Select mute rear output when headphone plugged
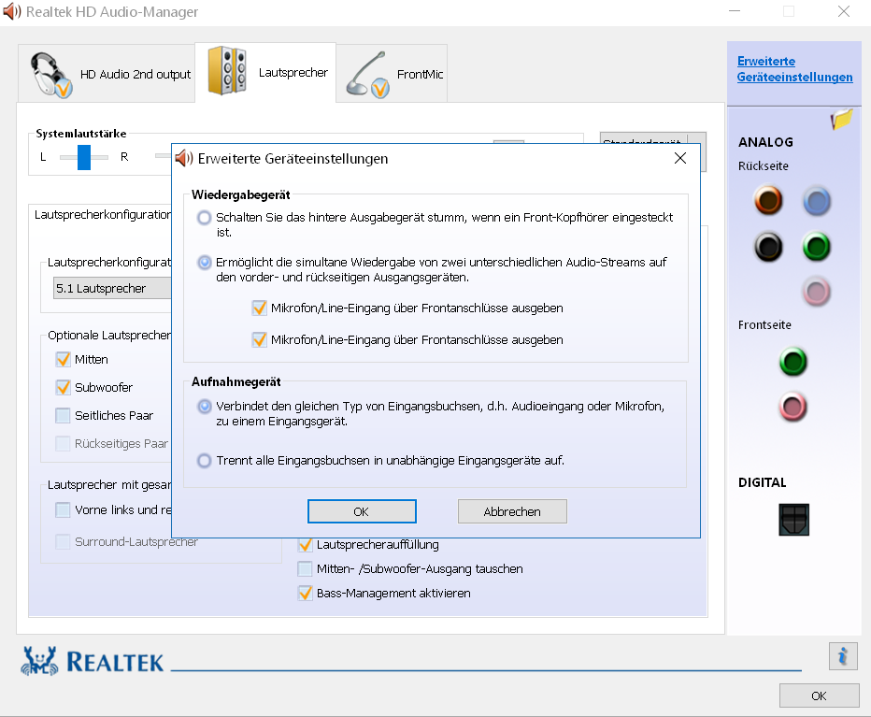Screen dimensions: 871x717 [205, 217]
